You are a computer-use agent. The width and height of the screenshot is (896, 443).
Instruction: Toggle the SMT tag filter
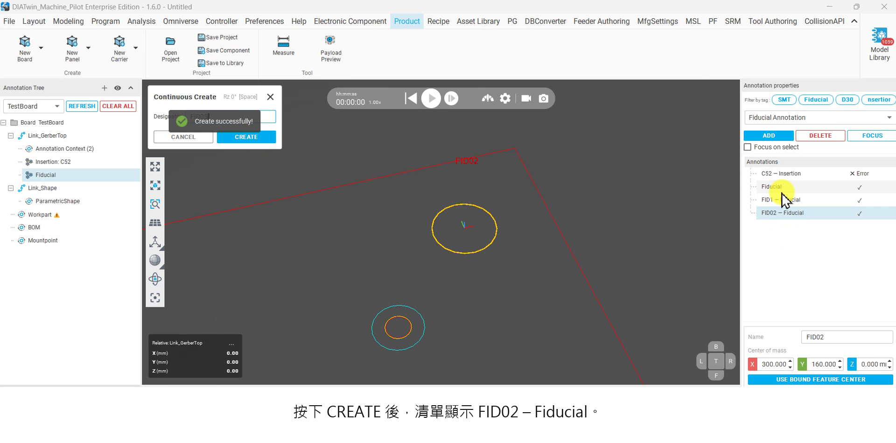[784, 100]
